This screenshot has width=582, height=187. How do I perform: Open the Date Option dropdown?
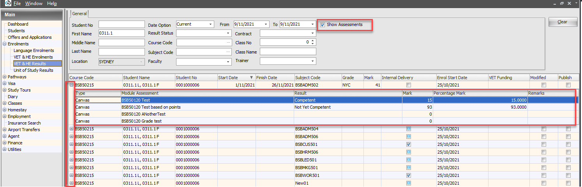(x=211, y=24)
